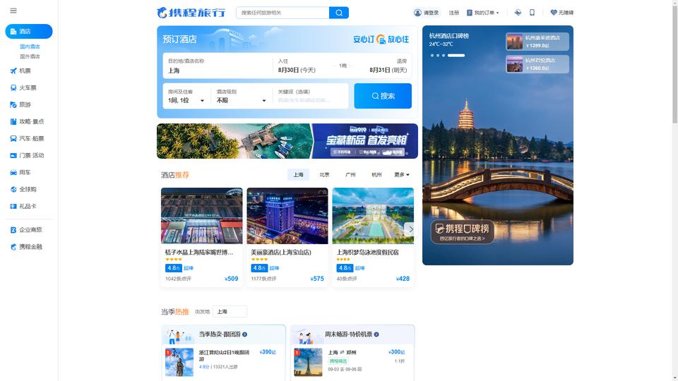The width and height of the screenshot is (678, 381).
Task: Open customer service headset icon
Action: [518, 13]
